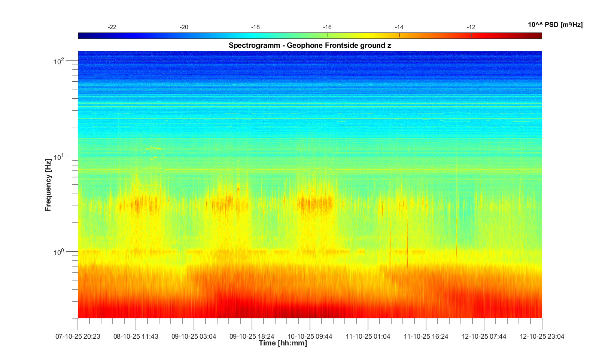The width and height of the screenshot is (599, 354).
Task: Select the "Frequency [Hz]" y-axis label
Action: tap(48, 185)
